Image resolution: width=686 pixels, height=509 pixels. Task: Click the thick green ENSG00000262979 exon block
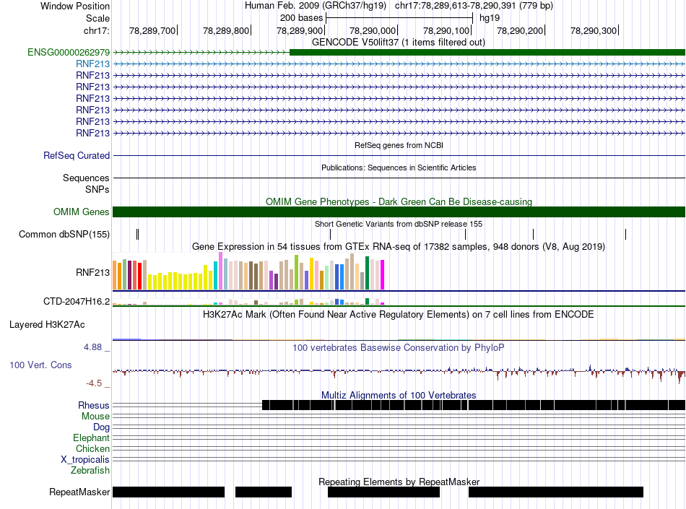487,53
